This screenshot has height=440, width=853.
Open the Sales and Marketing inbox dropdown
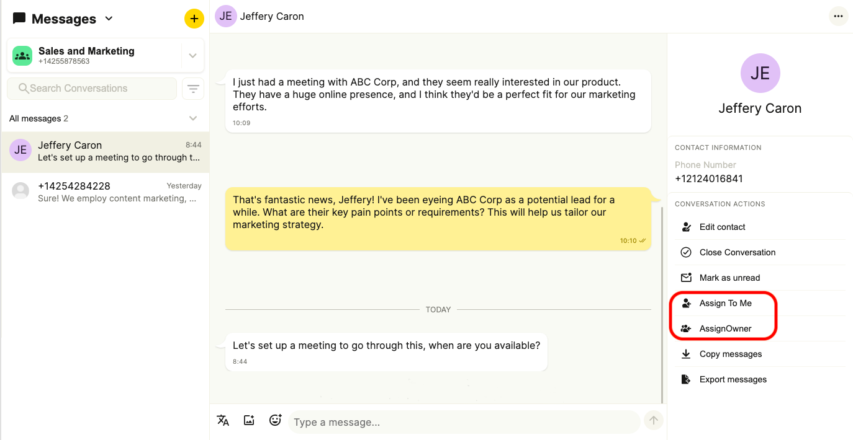(x=192, y=55)
